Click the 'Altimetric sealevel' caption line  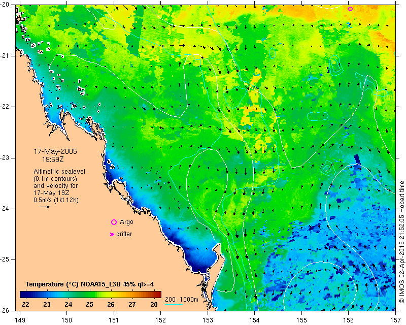click(59, 172)
